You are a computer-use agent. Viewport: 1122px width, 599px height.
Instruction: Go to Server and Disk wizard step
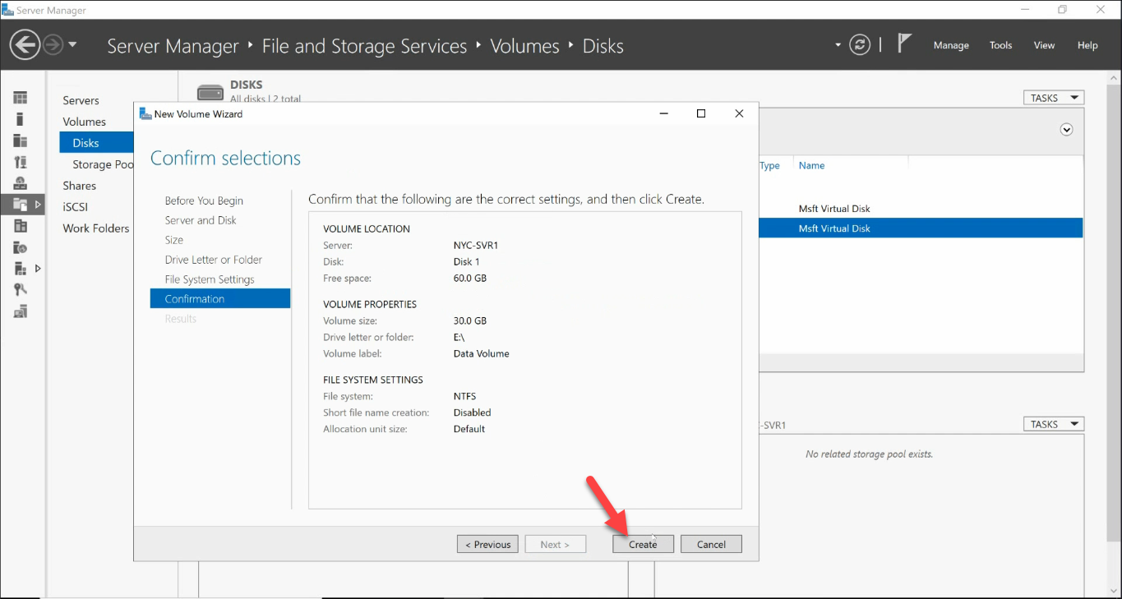point(201,220)
